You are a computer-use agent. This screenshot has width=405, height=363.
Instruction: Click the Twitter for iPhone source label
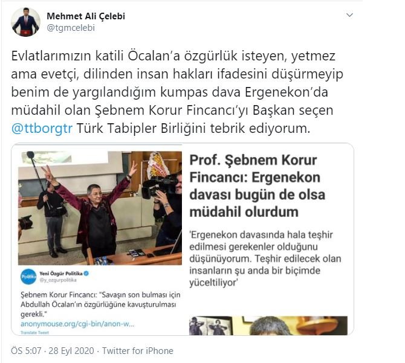click(138, 351)
